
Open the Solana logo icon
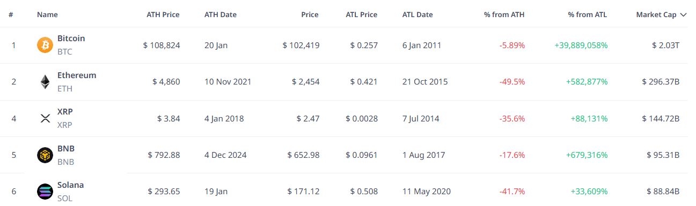(45, 191)
